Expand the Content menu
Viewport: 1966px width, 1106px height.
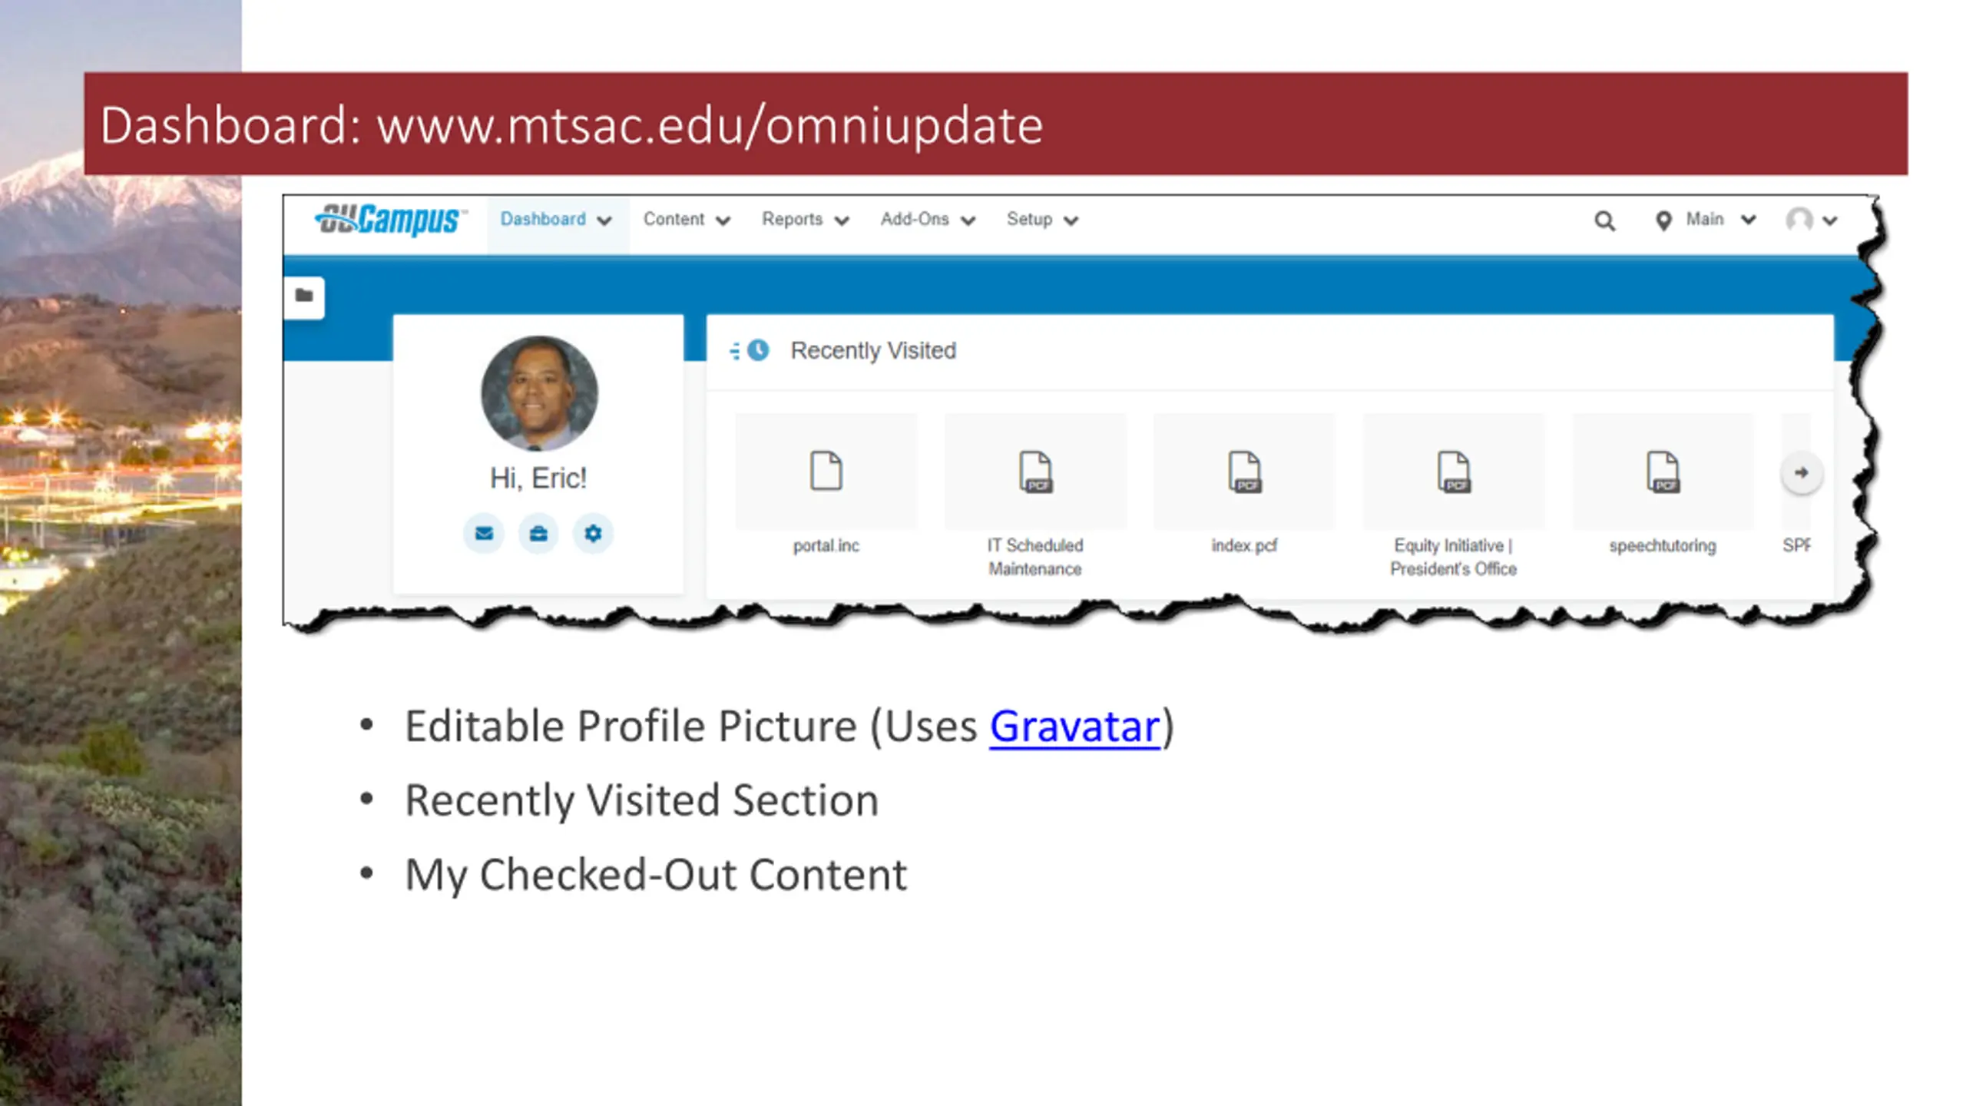click(x=686, y=220)
